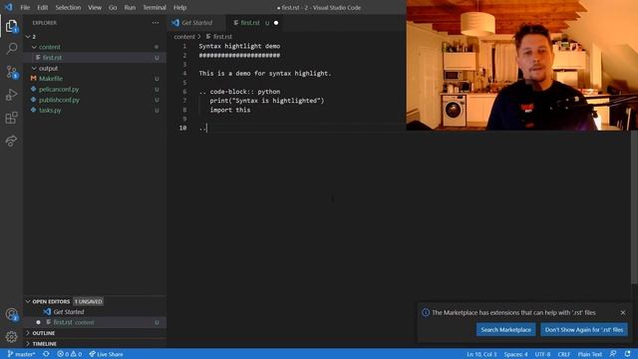638x359 pixels.
Task: Select first.rst in Open Editors list
Action: pyautogui.click(x=95, y=322)
